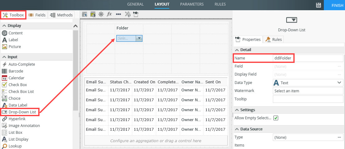The width and height of the screenshot is (345, 149).
Task: Click the save disk icon
Action: pos(318,5)
